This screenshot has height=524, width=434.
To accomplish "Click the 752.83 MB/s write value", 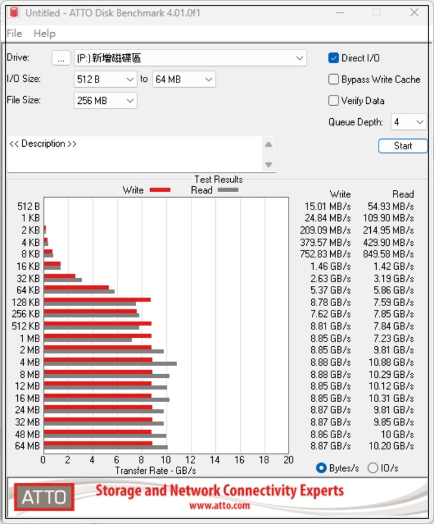I will tap(325, 254).
